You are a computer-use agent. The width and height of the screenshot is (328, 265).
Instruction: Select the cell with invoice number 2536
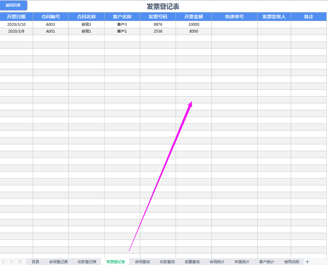(158, 31)
